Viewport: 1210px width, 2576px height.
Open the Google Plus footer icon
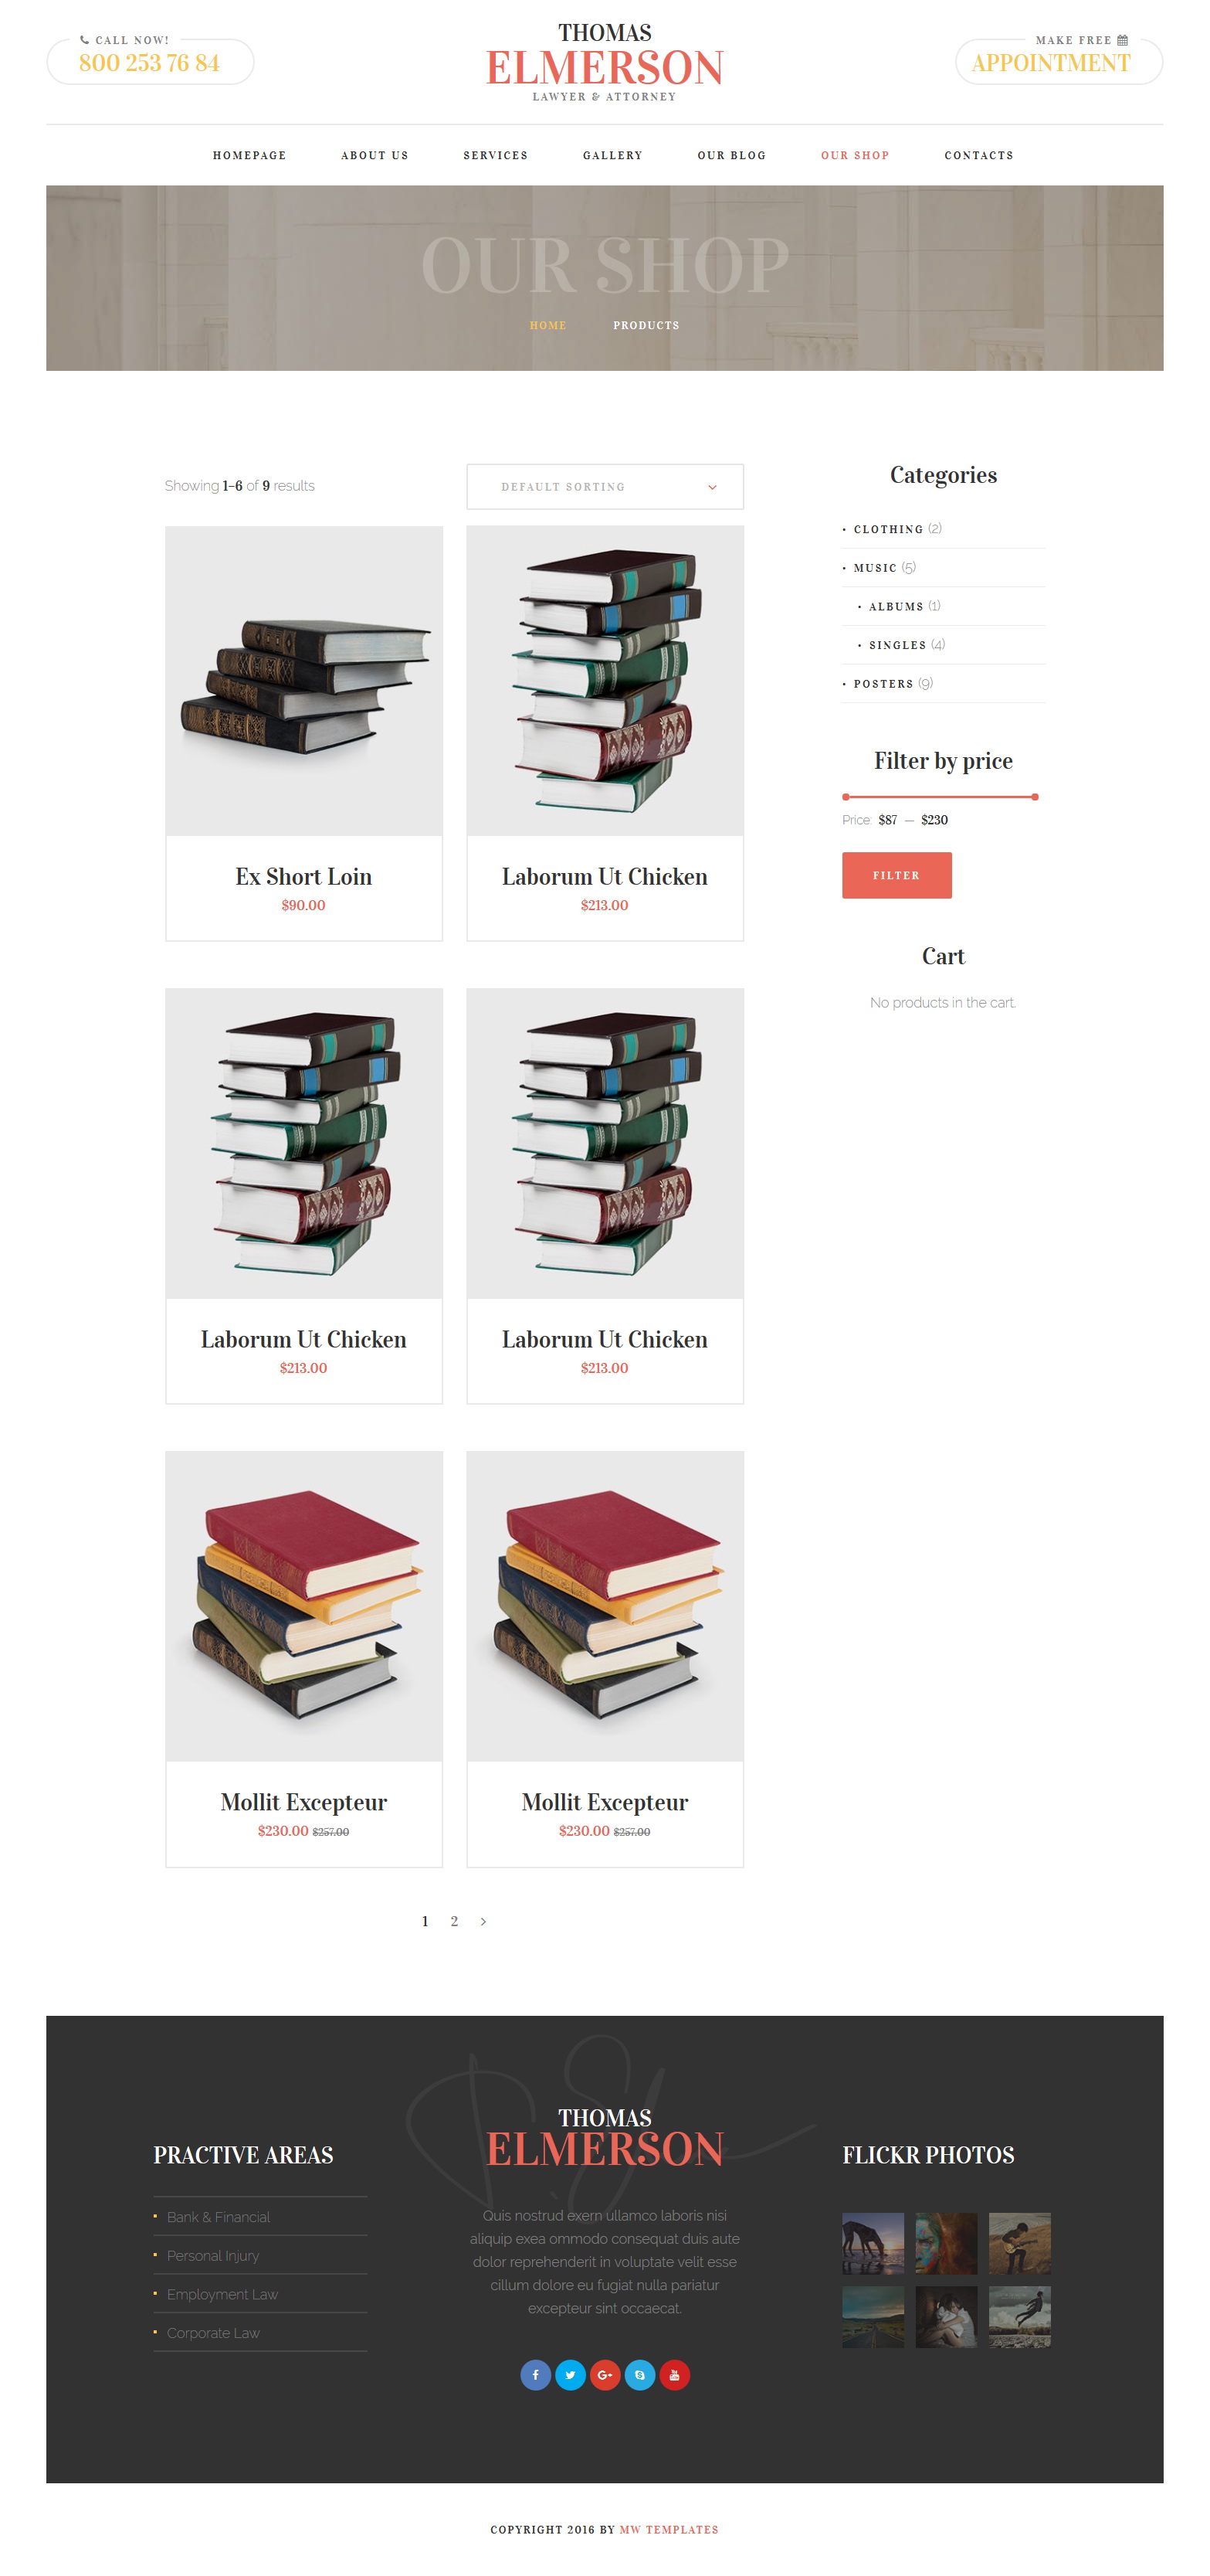pos(605,2374)
